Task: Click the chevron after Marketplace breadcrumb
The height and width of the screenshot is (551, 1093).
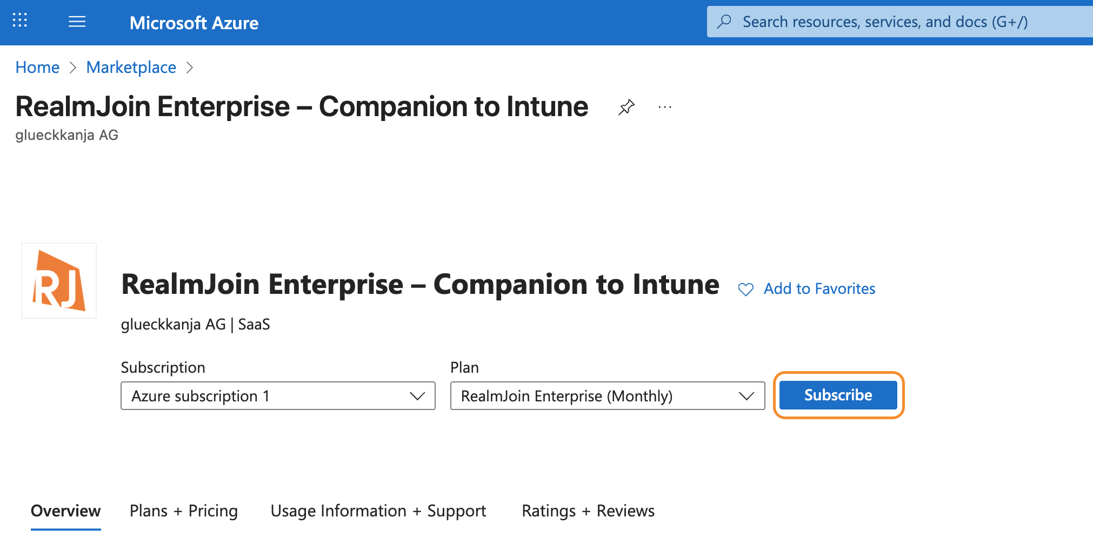Action: coord(190,68)
